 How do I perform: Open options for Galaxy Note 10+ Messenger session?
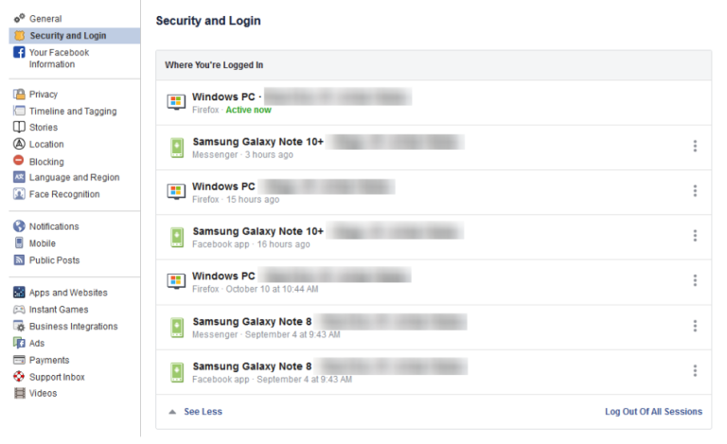695,146
